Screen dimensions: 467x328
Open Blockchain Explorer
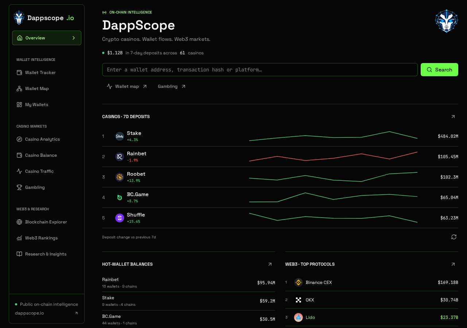click(47, 222)
